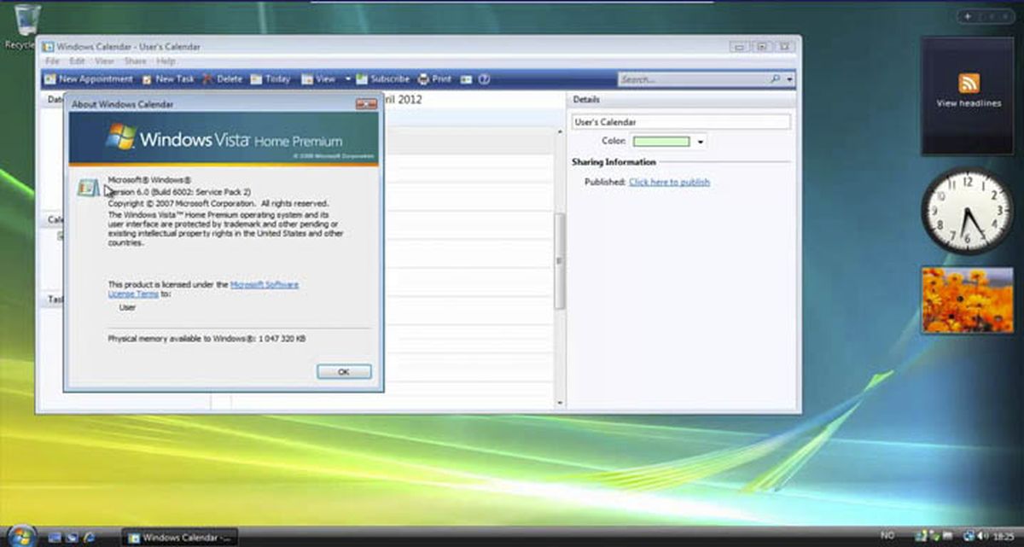This screenshot has height=547, width=1024.
Task: Open the Share menu
Action: (135, 61)
